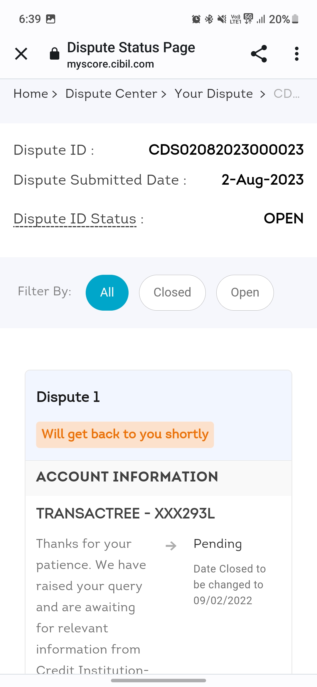The height and width of the screenshot is (687, 317).
Task: Tap the Dispute ID Status label
Action: (x=75, y=219)
